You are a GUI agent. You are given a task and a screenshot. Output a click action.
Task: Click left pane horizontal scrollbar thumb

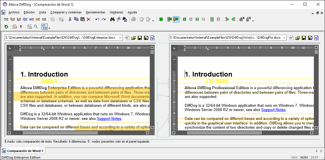click(x=60, y=133)
